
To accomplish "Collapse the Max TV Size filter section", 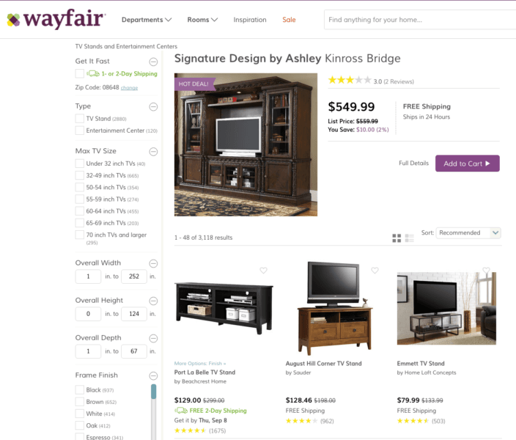I will pyautogui.click(x=153, y=152).
